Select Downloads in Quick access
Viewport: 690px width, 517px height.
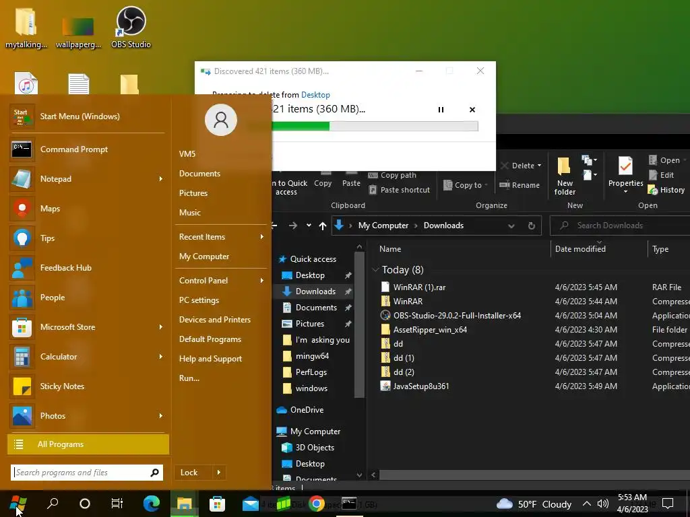(315, 291)
